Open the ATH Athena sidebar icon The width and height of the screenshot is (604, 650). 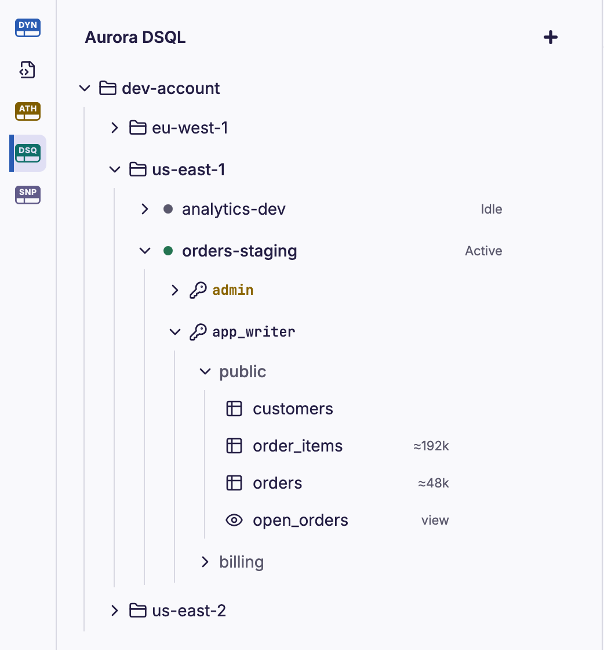[x=28, y=111]
